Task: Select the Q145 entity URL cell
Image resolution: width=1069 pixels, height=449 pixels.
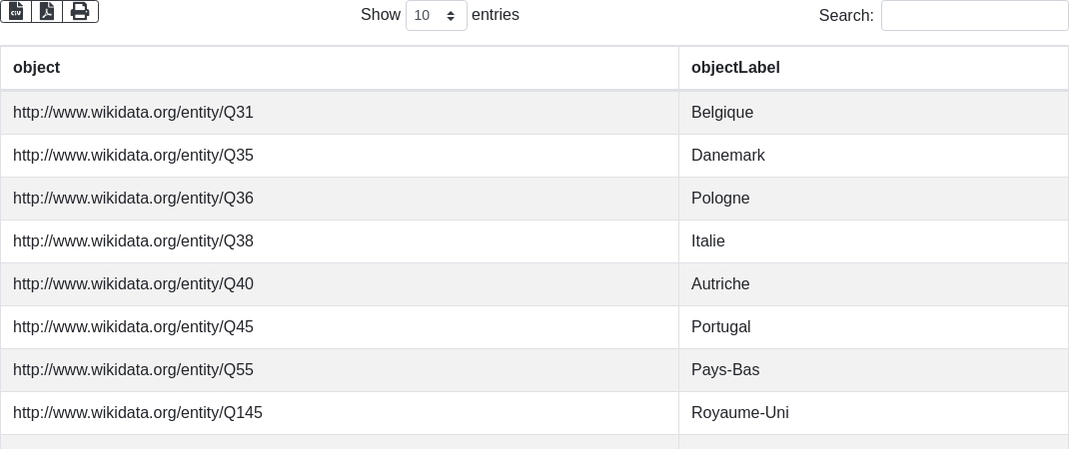Action: [x=340, y=413]
